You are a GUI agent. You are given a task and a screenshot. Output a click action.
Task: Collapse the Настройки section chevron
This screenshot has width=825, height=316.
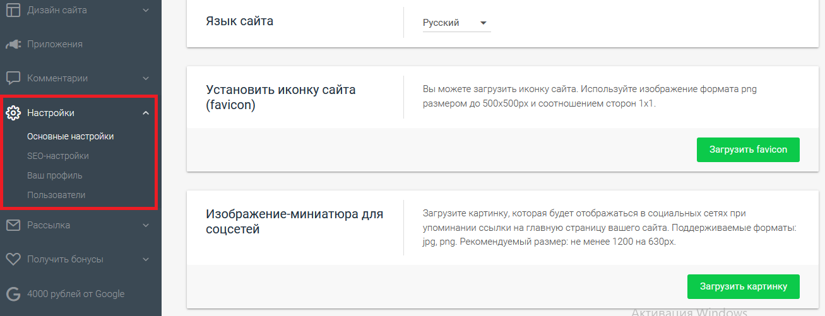(x=146, y=113)
